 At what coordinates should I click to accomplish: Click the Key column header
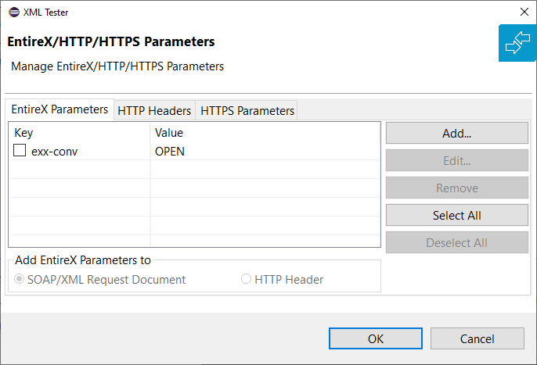(x=80, y=133)
